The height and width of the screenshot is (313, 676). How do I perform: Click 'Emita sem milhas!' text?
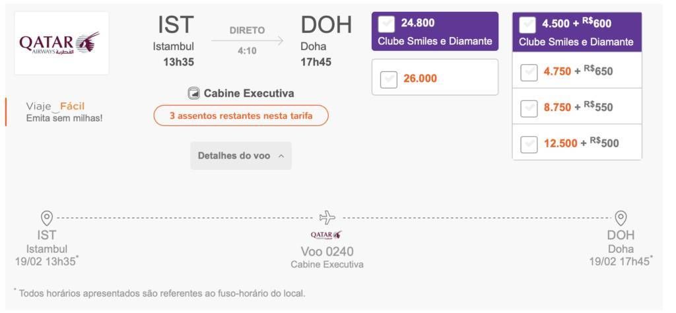[x=64, y=118]
